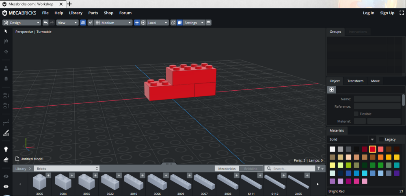Image resolution: width=406 pixels, height=196 pixels.
Task: Activate the magnet snap tool
Action: tap(6, 41)
